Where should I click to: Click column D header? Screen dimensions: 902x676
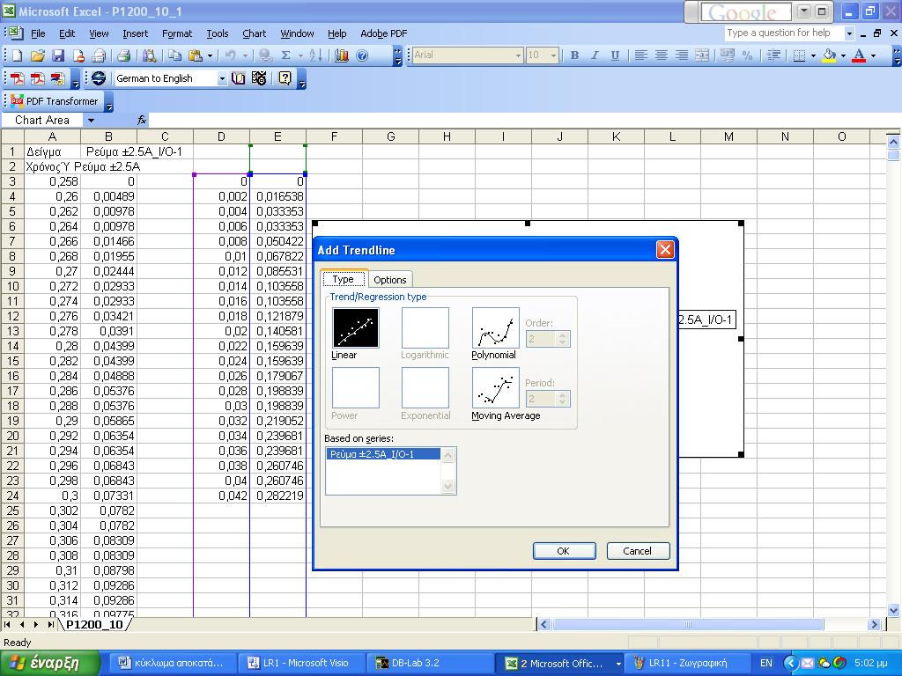(x=221, y=136)
